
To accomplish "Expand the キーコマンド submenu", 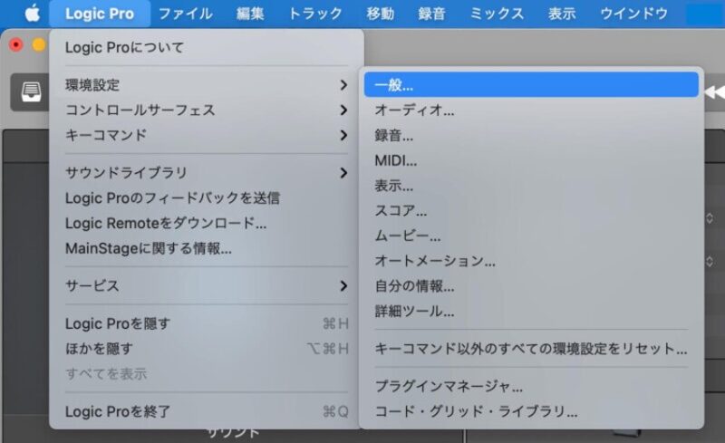I will [207, 135].
